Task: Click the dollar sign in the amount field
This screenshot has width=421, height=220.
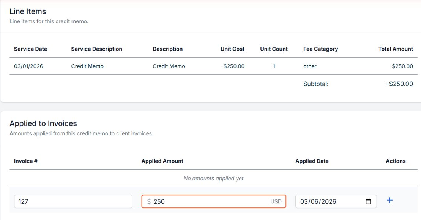Action: click(149, 201)
